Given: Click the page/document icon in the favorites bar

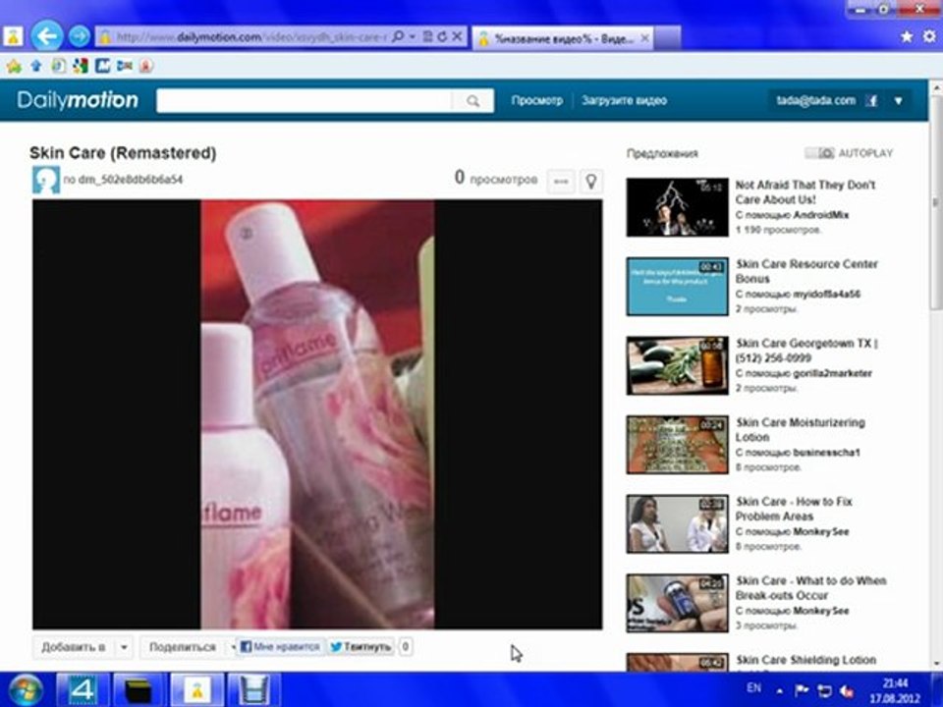Looking at the screenshot, I should click(x=58, y=66).
